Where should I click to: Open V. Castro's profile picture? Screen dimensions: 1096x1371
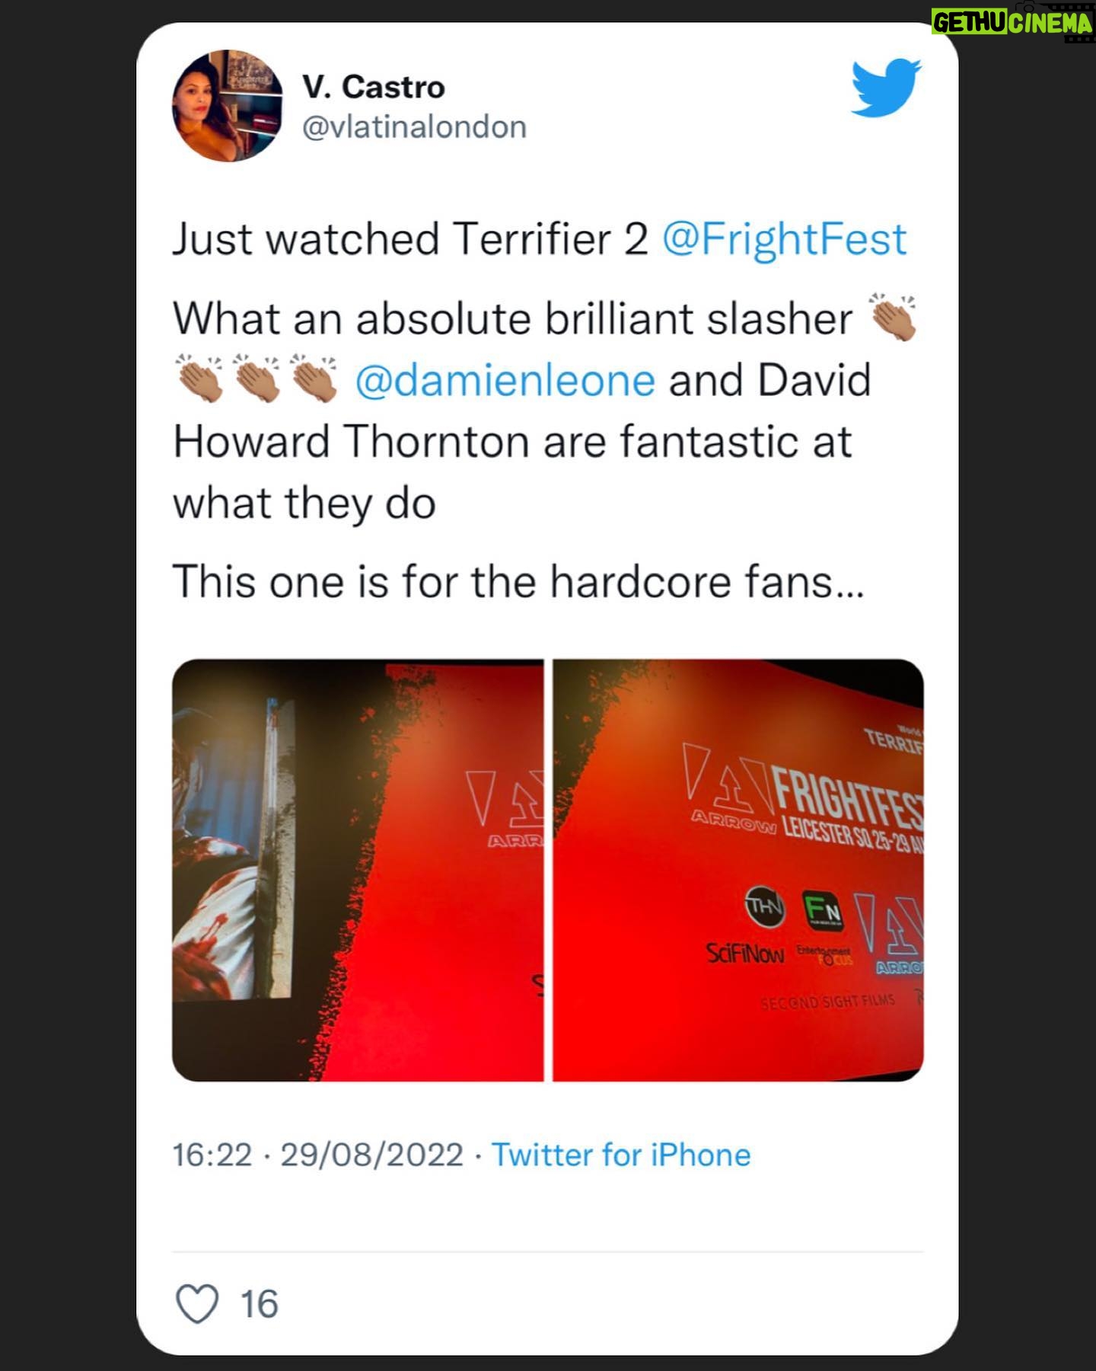[x=228, y=107]
